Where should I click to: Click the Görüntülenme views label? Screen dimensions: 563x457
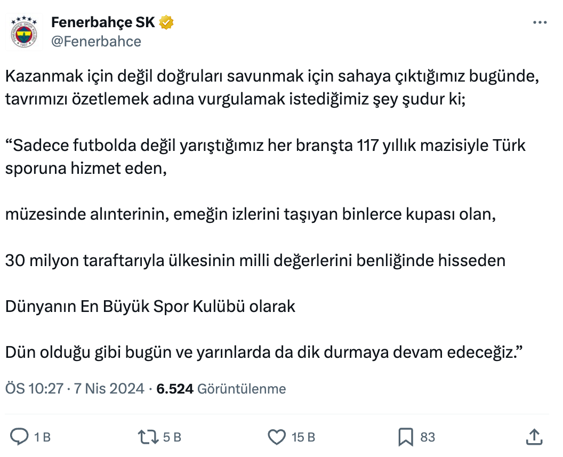[x=242, y=389]
